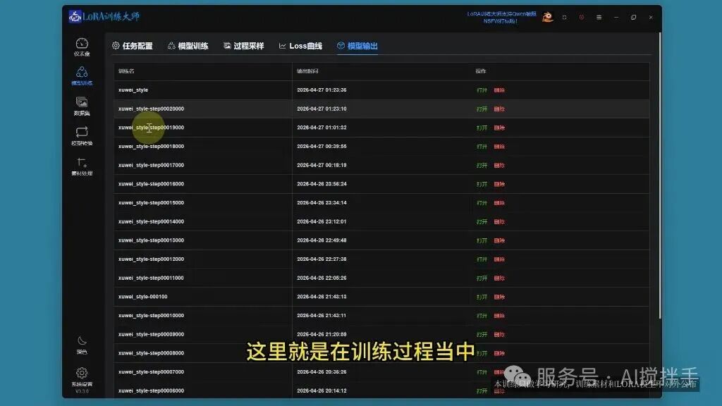Click the orange mascot avatar icon in the title bar
The height and width of the screenshot is (406, 722).
[x=547, y=18]
